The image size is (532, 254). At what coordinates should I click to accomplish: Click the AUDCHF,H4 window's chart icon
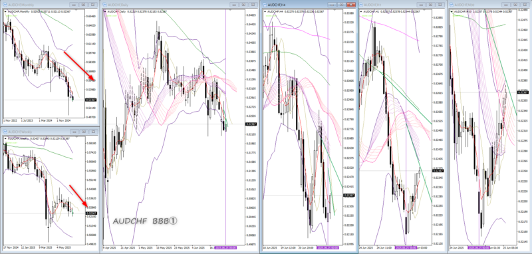[x=264, y=5]
